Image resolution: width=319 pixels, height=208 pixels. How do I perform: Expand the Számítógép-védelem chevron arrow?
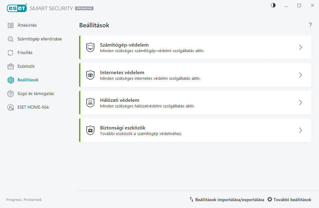[300, 47]
